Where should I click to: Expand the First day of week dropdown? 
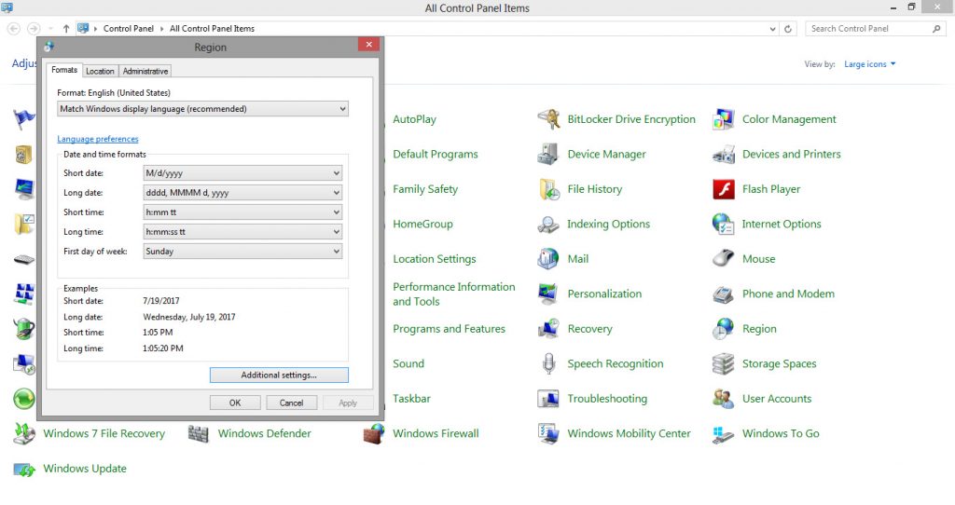pos(242,252)
